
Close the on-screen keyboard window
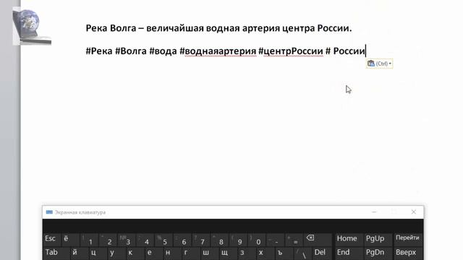coord(414,212)
